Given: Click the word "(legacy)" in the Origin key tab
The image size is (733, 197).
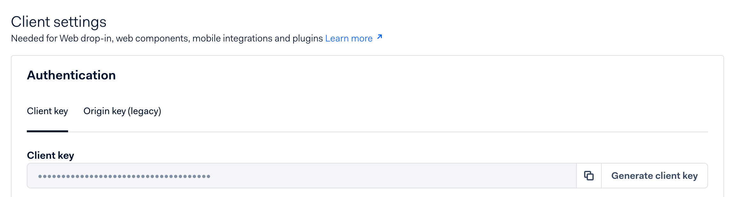Looking at the screenshot, I should (144, 111).
